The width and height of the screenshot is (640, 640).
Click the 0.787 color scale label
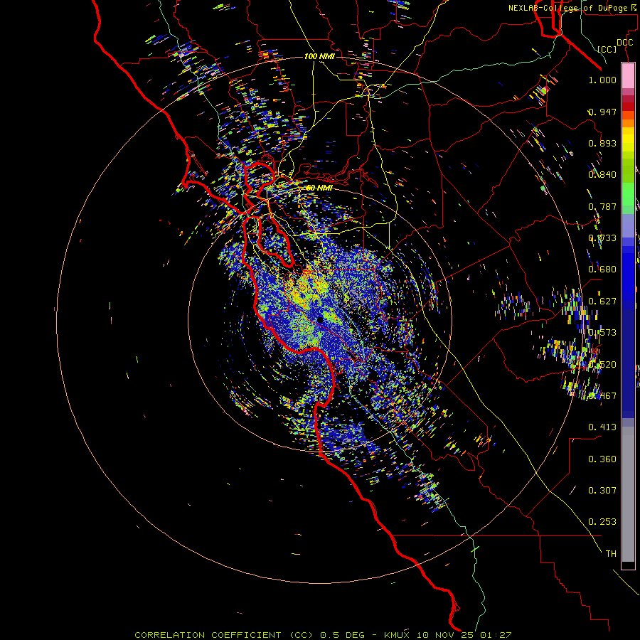pyautogui.click(x=602, y=206)
